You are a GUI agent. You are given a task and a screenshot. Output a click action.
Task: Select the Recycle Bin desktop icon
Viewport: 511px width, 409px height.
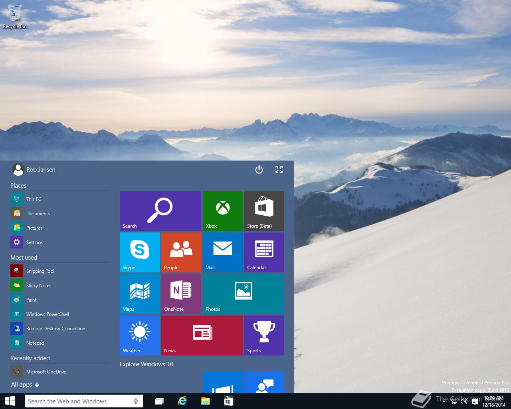(15, 16)
